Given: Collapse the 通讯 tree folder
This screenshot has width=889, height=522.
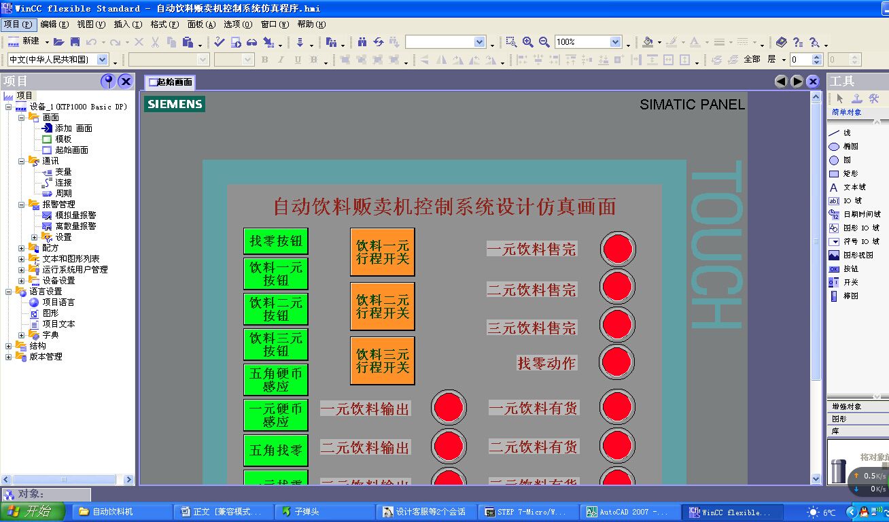Looking at the screenshot, I should (21, 160).
